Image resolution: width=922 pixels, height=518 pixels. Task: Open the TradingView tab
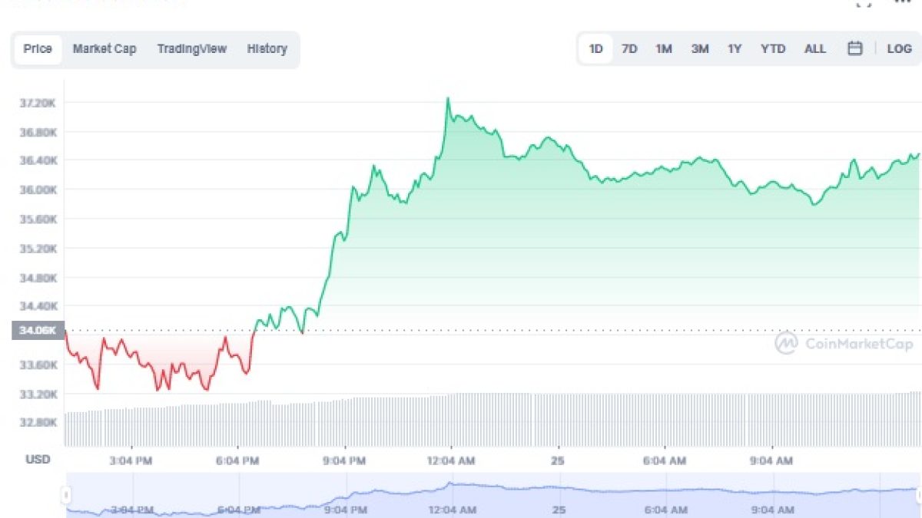[x=192, y=48]
